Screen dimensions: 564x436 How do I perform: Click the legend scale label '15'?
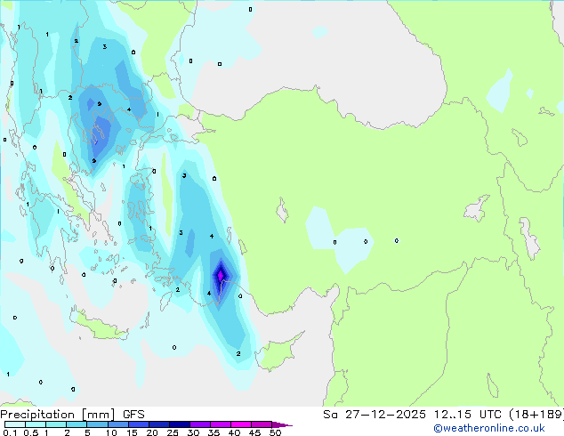pos(132,432)
